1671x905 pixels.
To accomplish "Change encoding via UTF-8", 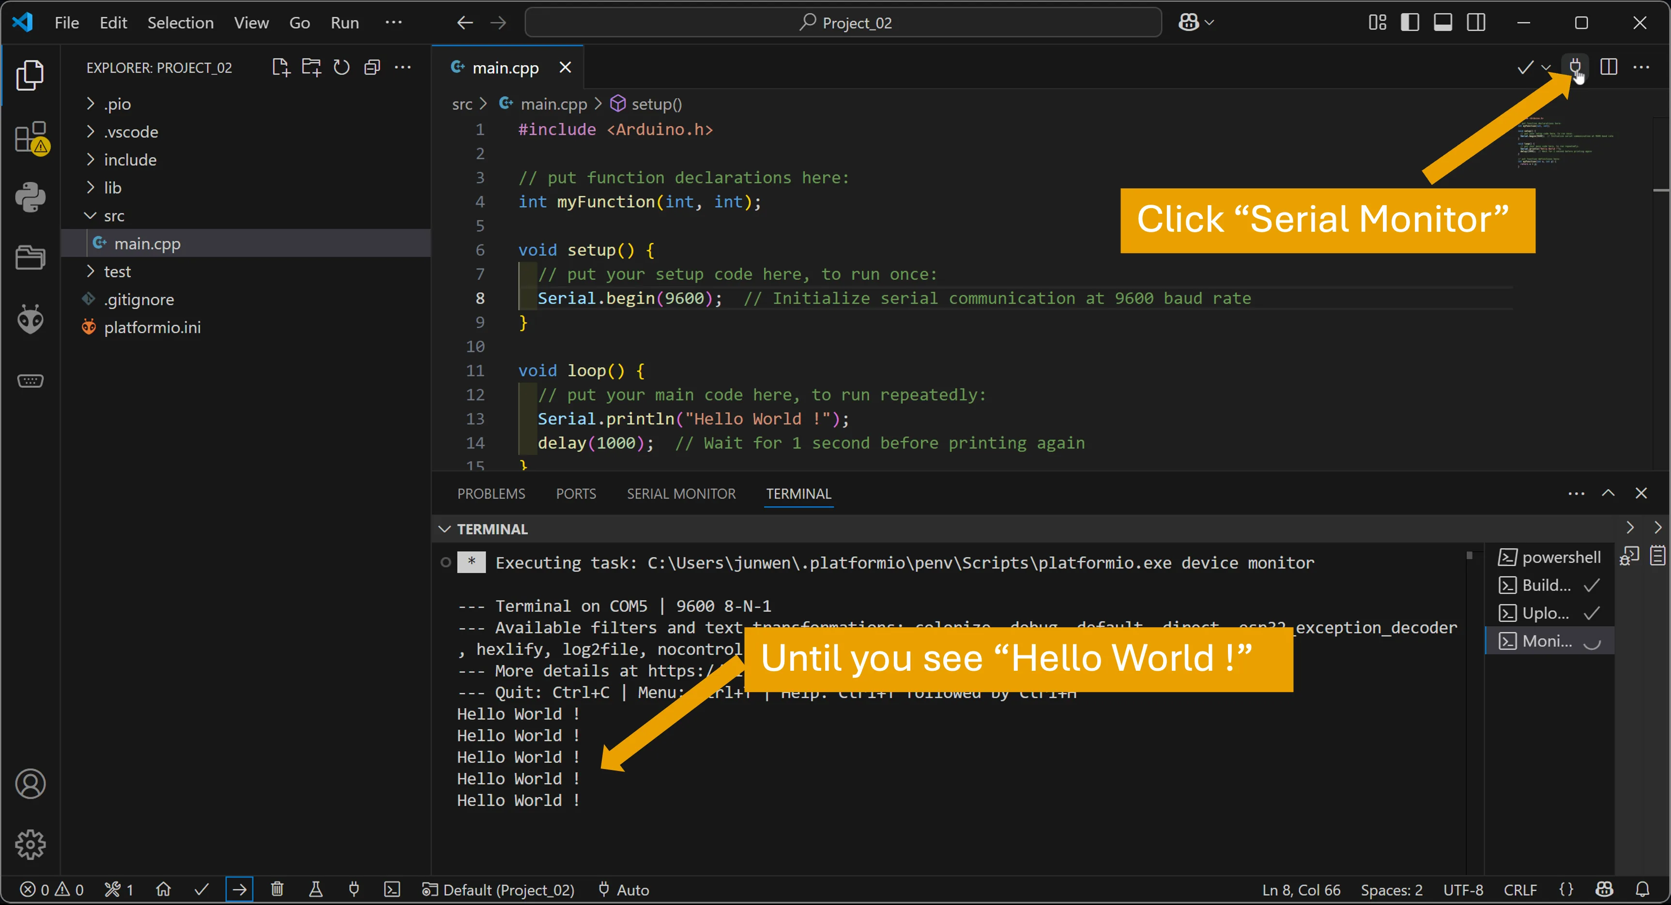I will click(x=1463, y=890).
